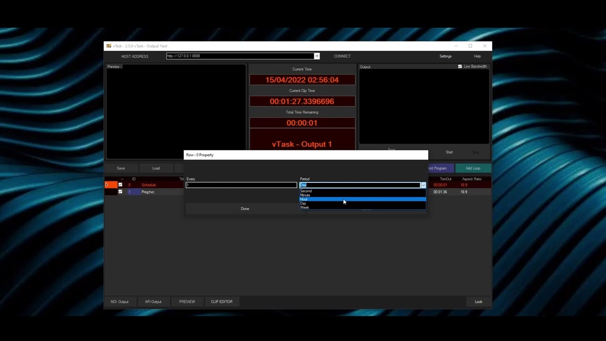
Task: Click the API Output button
Action: pyautogui.click(x=153, y=302)
